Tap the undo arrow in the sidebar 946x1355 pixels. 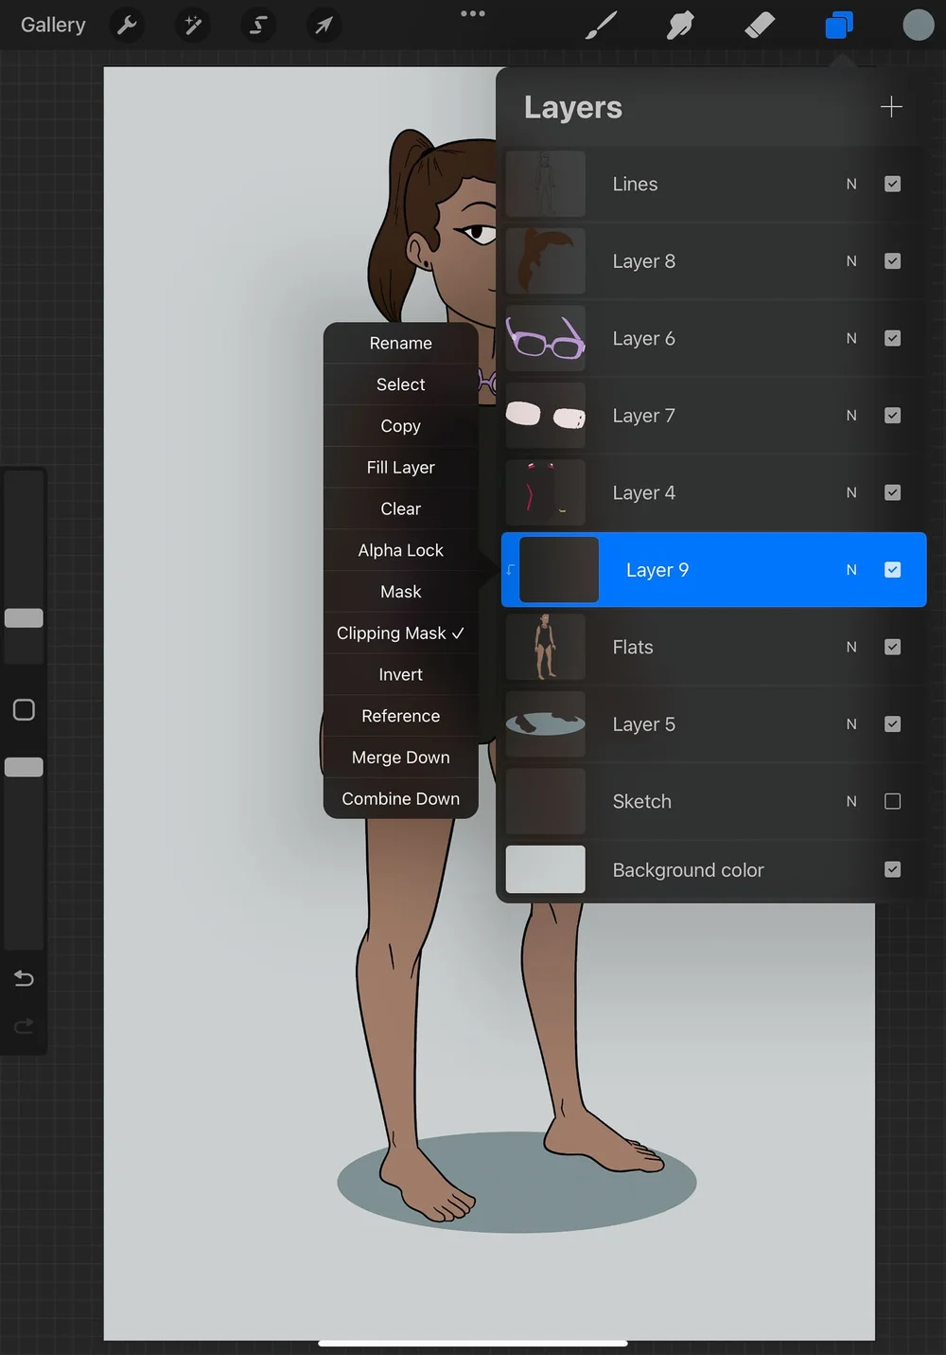[x=24, y=978]
